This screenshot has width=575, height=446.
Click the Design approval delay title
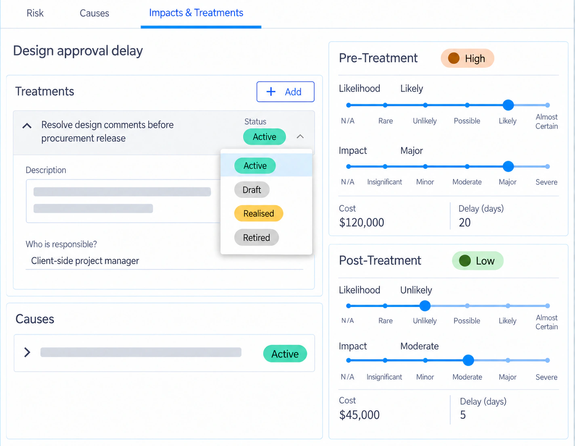(x=78, y=51)
